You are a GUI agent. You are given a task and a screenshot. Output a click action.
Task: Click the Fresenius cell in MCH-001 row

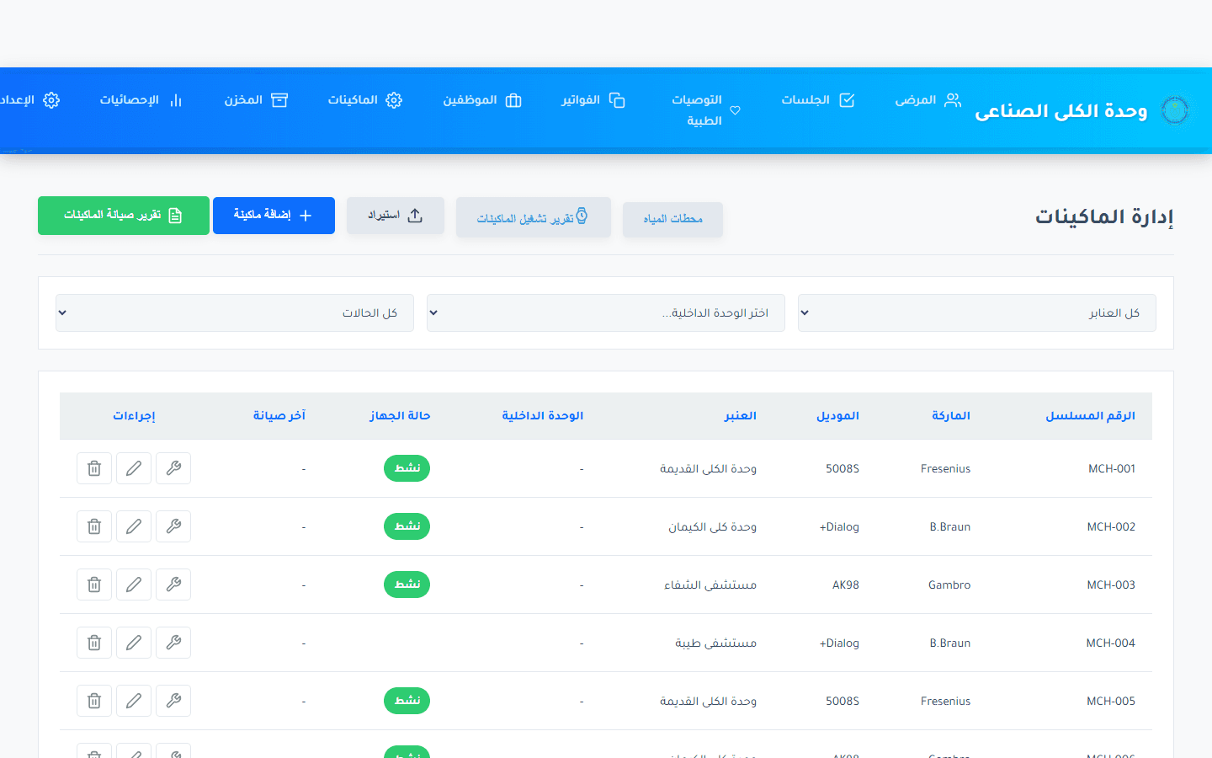(945, 469)
